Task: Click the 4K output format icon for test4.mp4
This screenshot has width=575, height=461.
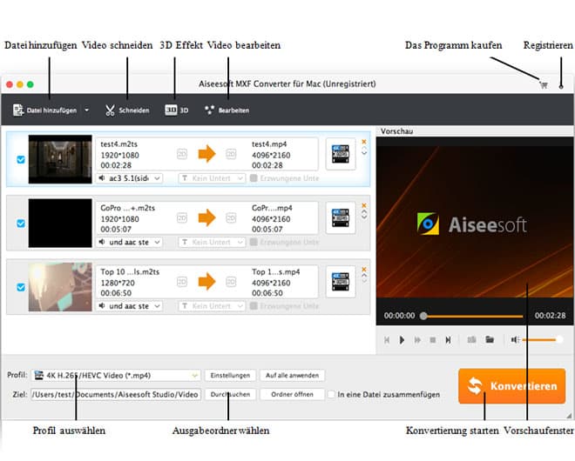Action: [x=341, y=154]
